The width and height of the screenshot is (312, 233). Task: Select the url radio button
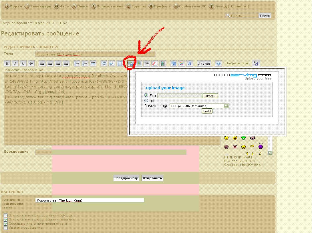(x=146, y=101)
